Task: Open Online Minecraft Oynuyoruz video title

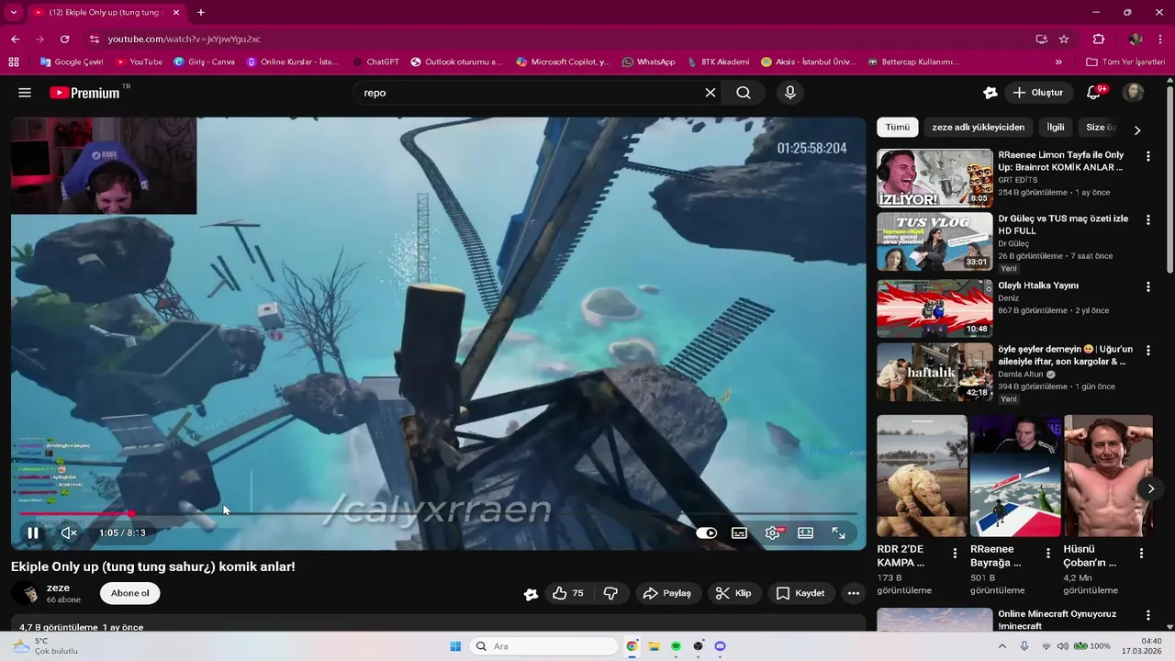Action: click(1057, 620)
